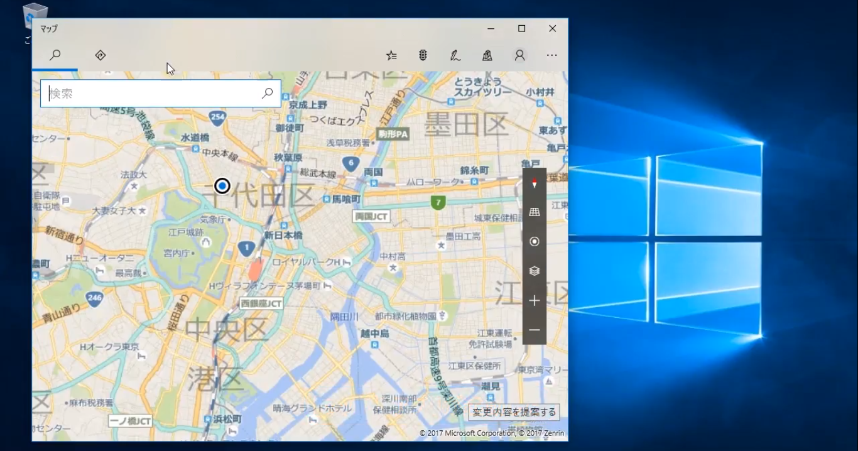The height and width of the screenshot is (451, 858).
Task: Select the 都市緑化植物園 label
Action: click(406, 316)
